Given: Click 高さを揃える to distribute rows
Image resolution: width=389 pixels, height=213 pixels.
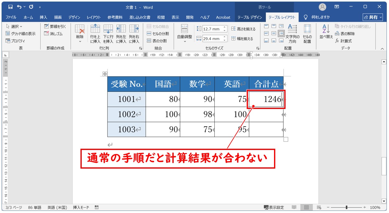Looking at the screenshot, I should [243, 29].
